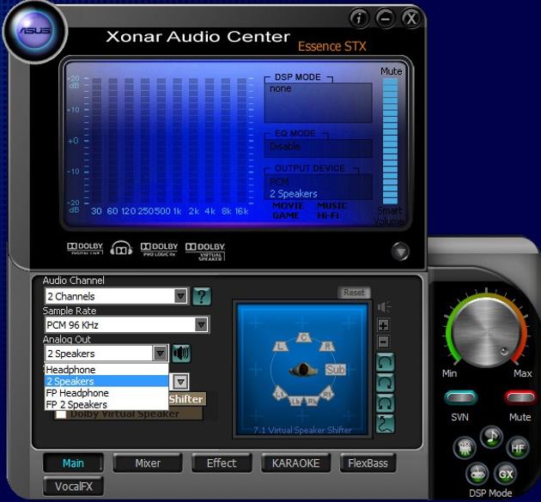
Task: Click the ASUS logo orb
Action: 35,31
